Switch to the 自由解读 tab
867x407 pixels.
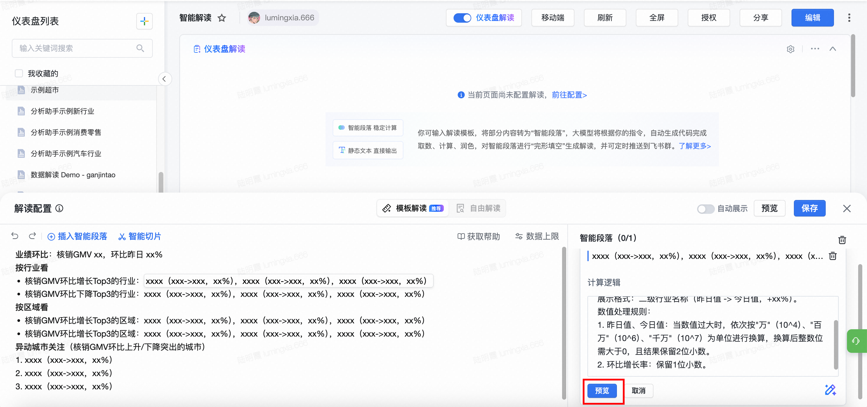478,209
